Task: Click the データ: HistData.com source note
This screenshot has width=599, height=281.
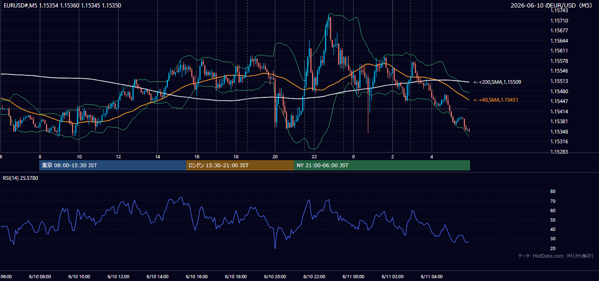Action: coord(555,256)
